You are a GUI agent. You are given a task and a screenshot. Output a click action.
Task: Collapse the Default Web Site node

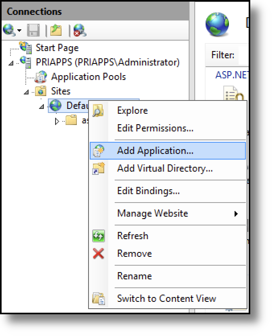pos(41,106)
